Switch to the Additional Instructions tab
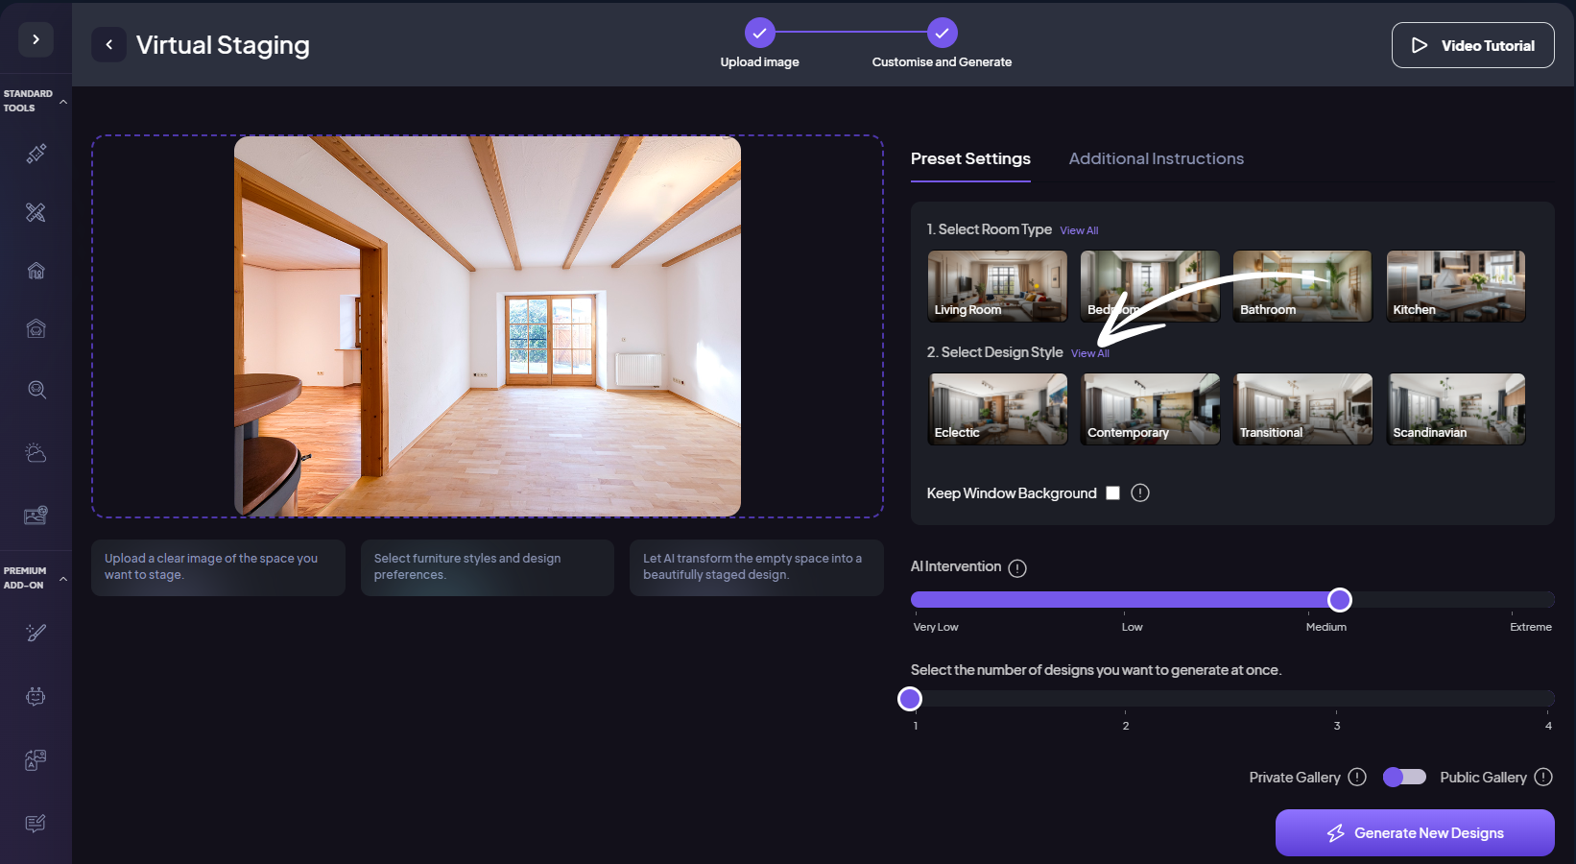This screenshot has height=864, width=1576. point(1156,159)
